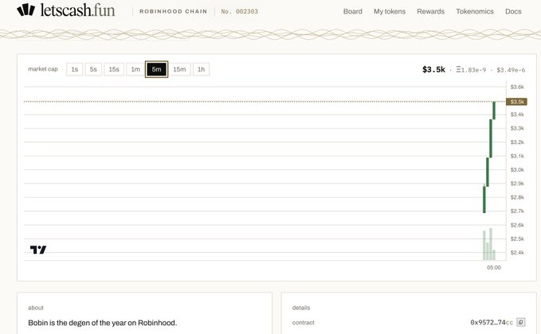Viewport: 541px width, 334px height.
Task: Select the 15s chart interval
Action: point(114,69)
